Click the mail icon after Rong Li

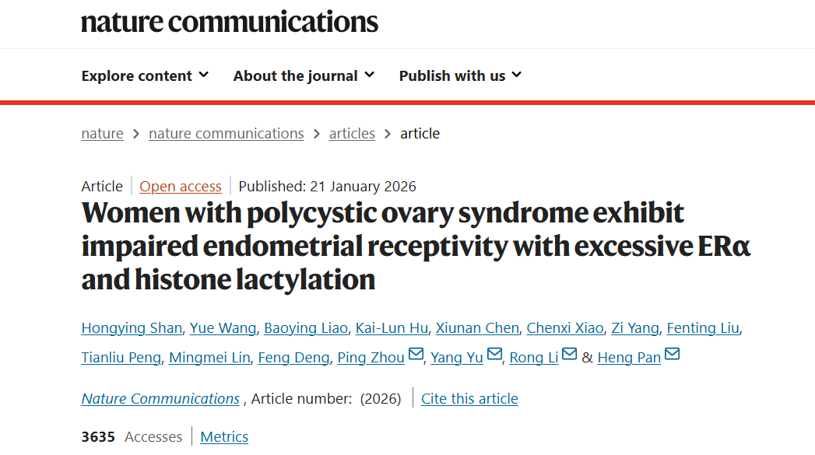coord(570,355)
